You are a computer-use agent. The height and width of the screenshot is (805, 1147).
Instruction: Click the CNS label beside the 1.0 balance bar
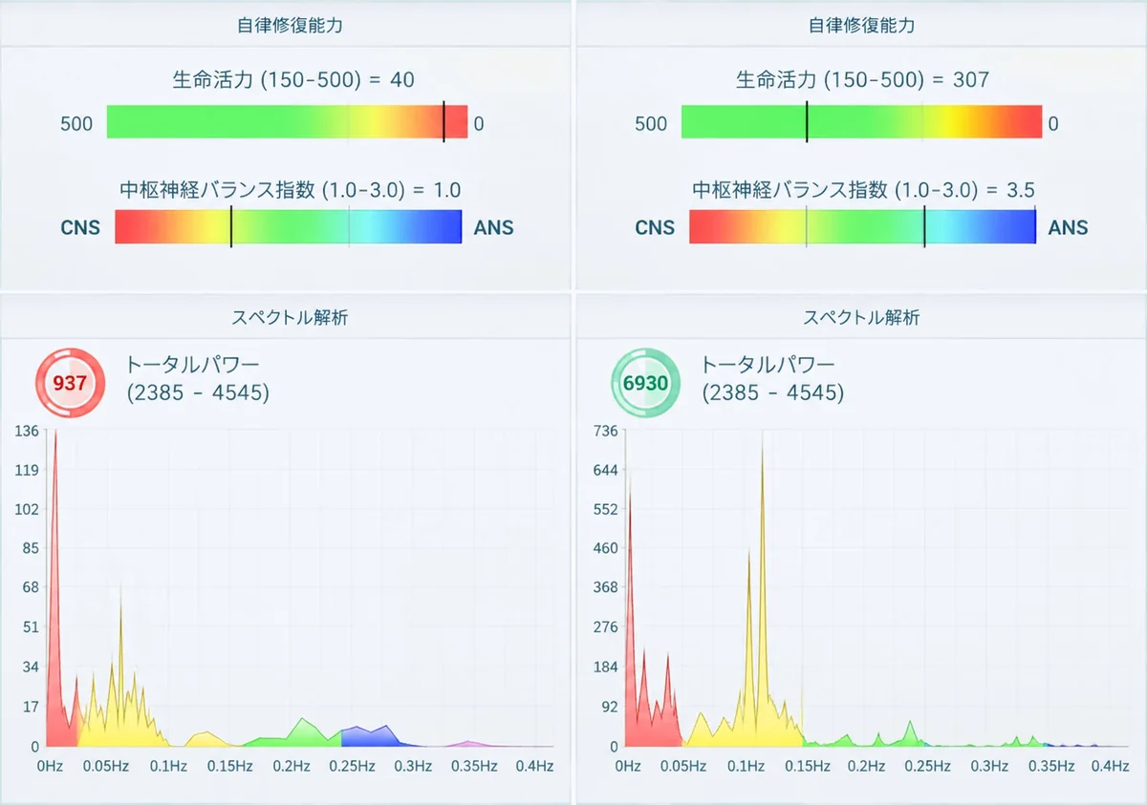coord(80,228)
